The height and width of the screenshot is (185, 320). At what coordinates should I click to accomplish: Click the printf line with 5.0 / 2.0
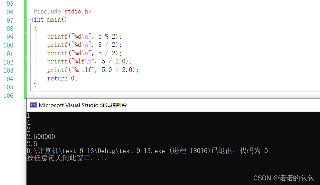point(93,70)
